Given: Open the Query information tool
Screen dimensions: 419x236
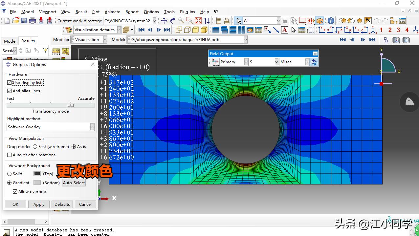Looking at the screenshot, I should pyautogui.click(x=331, y=21).
